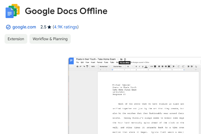Click the right indent marker on preview ruler

tap(184, 70)
